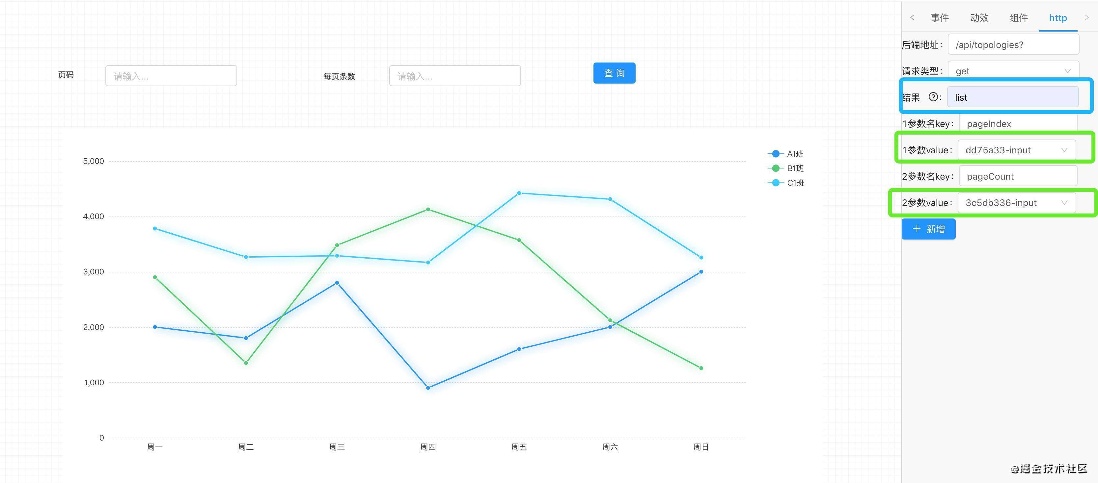The height and width of the screenshot is (483, 1098).
Task: Open the 组件 tab
Action: coord(1019,17)
